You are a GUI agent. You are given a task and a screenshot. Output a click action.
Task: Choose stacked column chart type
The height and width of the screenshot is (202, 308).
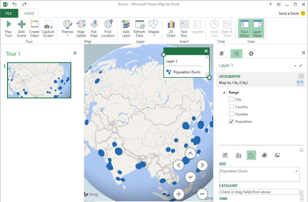tap(225, 155)
